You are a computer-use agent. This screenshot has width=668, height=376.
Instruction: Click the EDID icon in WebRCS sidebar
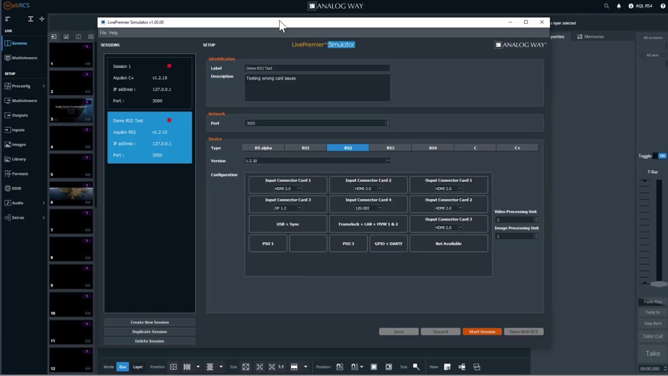point(8,189)
